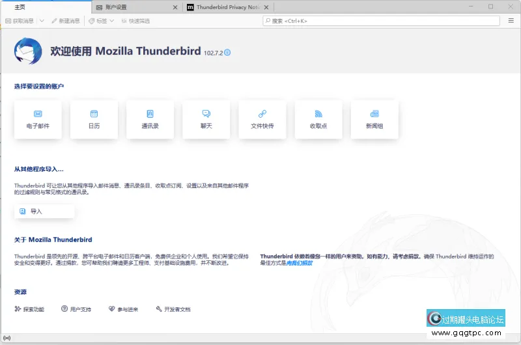Click the 从其他程序导入 heading
Viewport: 521px width, 345px height.
click(x=39, y=169)
